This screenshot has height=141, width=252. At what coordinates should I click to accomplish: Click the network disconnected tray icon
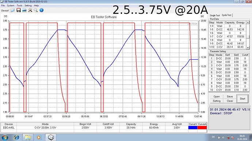pos(228,138)
